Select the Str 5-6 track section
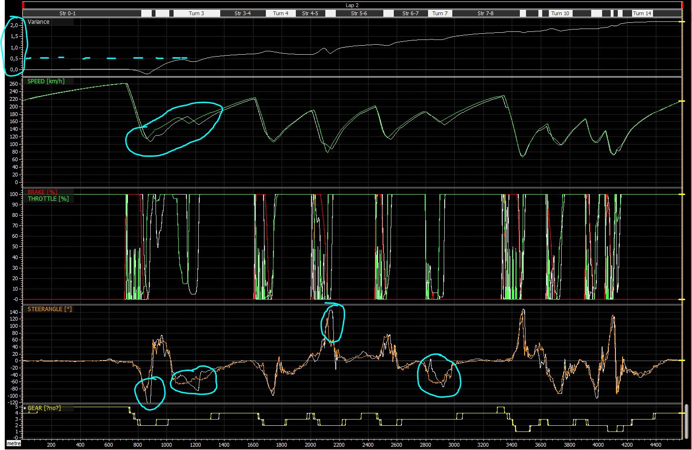This screenshot has height=450, width=692. (x=359, y=13)
